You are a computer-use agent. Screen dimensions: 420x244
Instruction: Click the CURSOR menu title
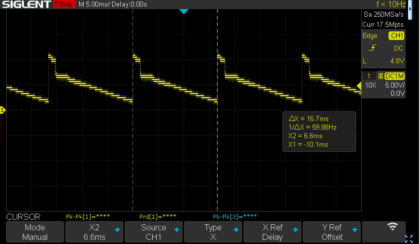[23, 217]
